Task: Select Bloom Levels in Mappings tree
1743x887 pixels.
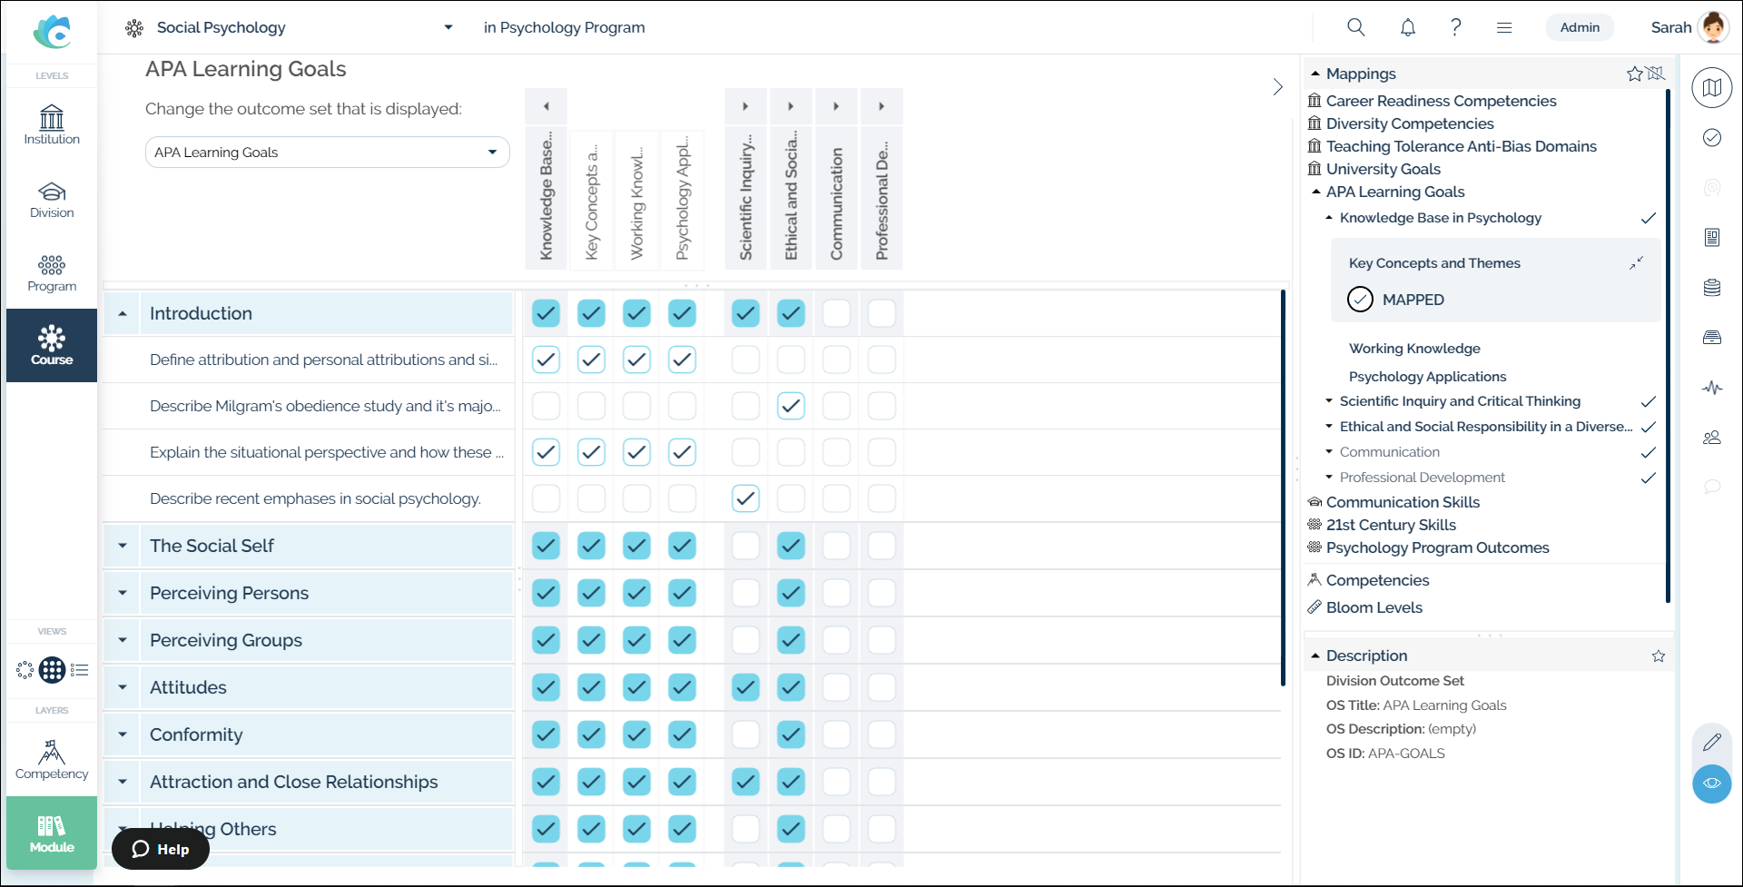Action: (1374, 607)
